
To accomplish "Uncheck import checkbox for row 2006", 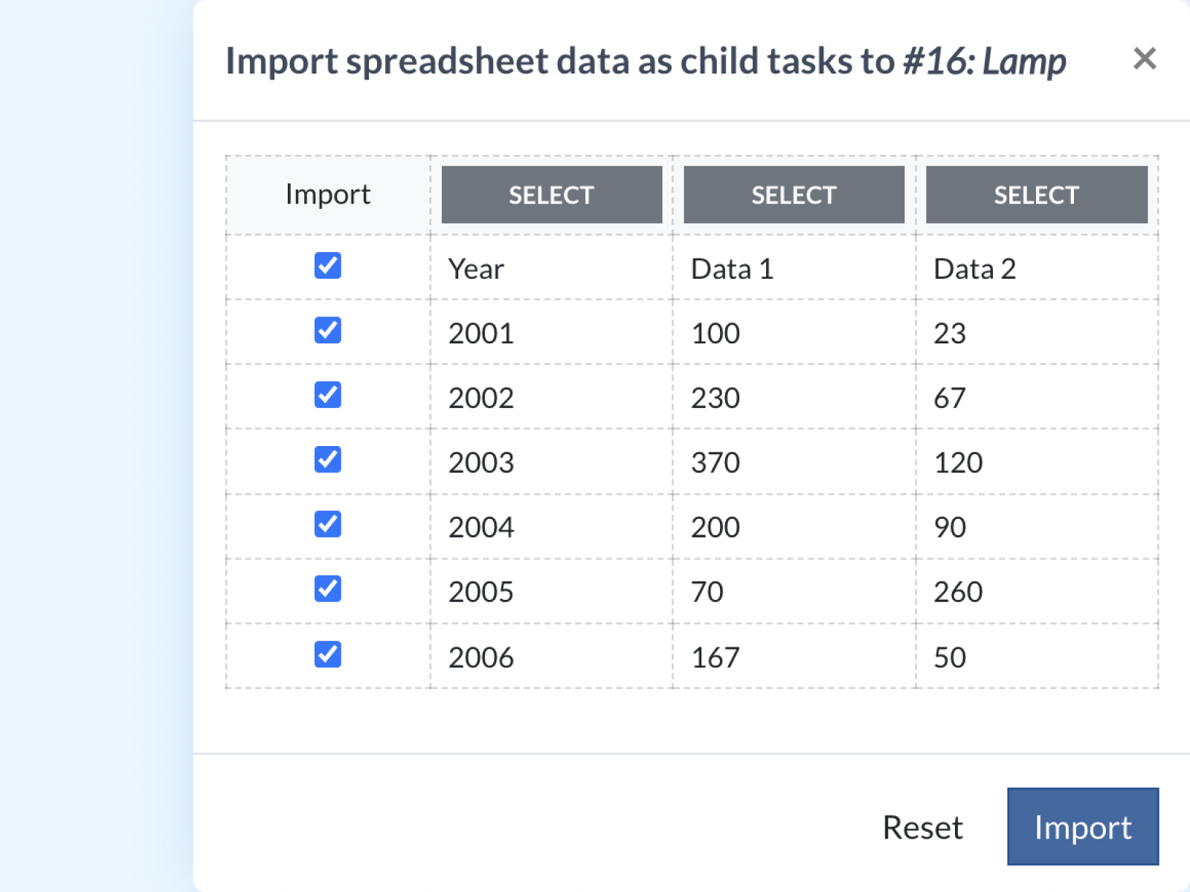I will point(328,654).
